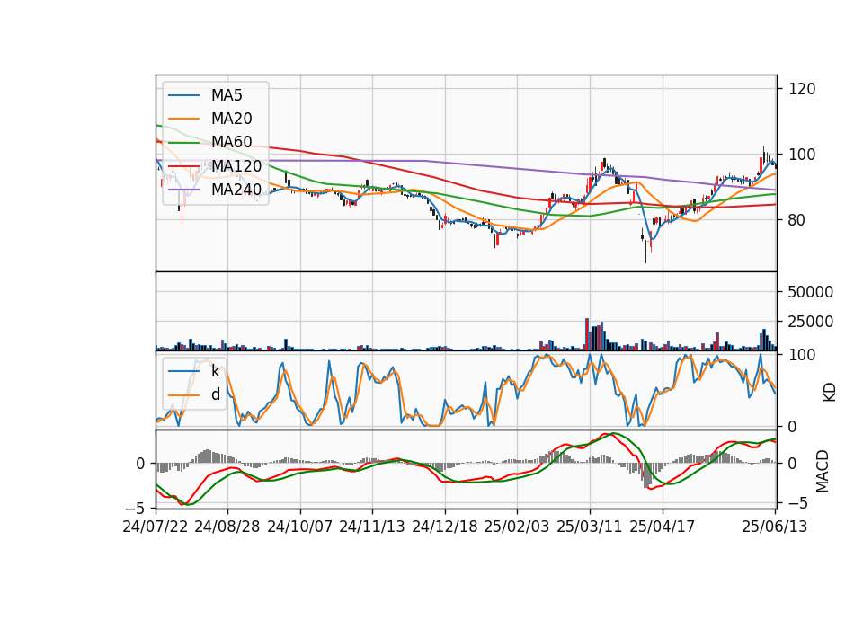This screenshot has width=863, height=620.
Task: Click the 25/03/11 date axis label
Action: (590, 527)
